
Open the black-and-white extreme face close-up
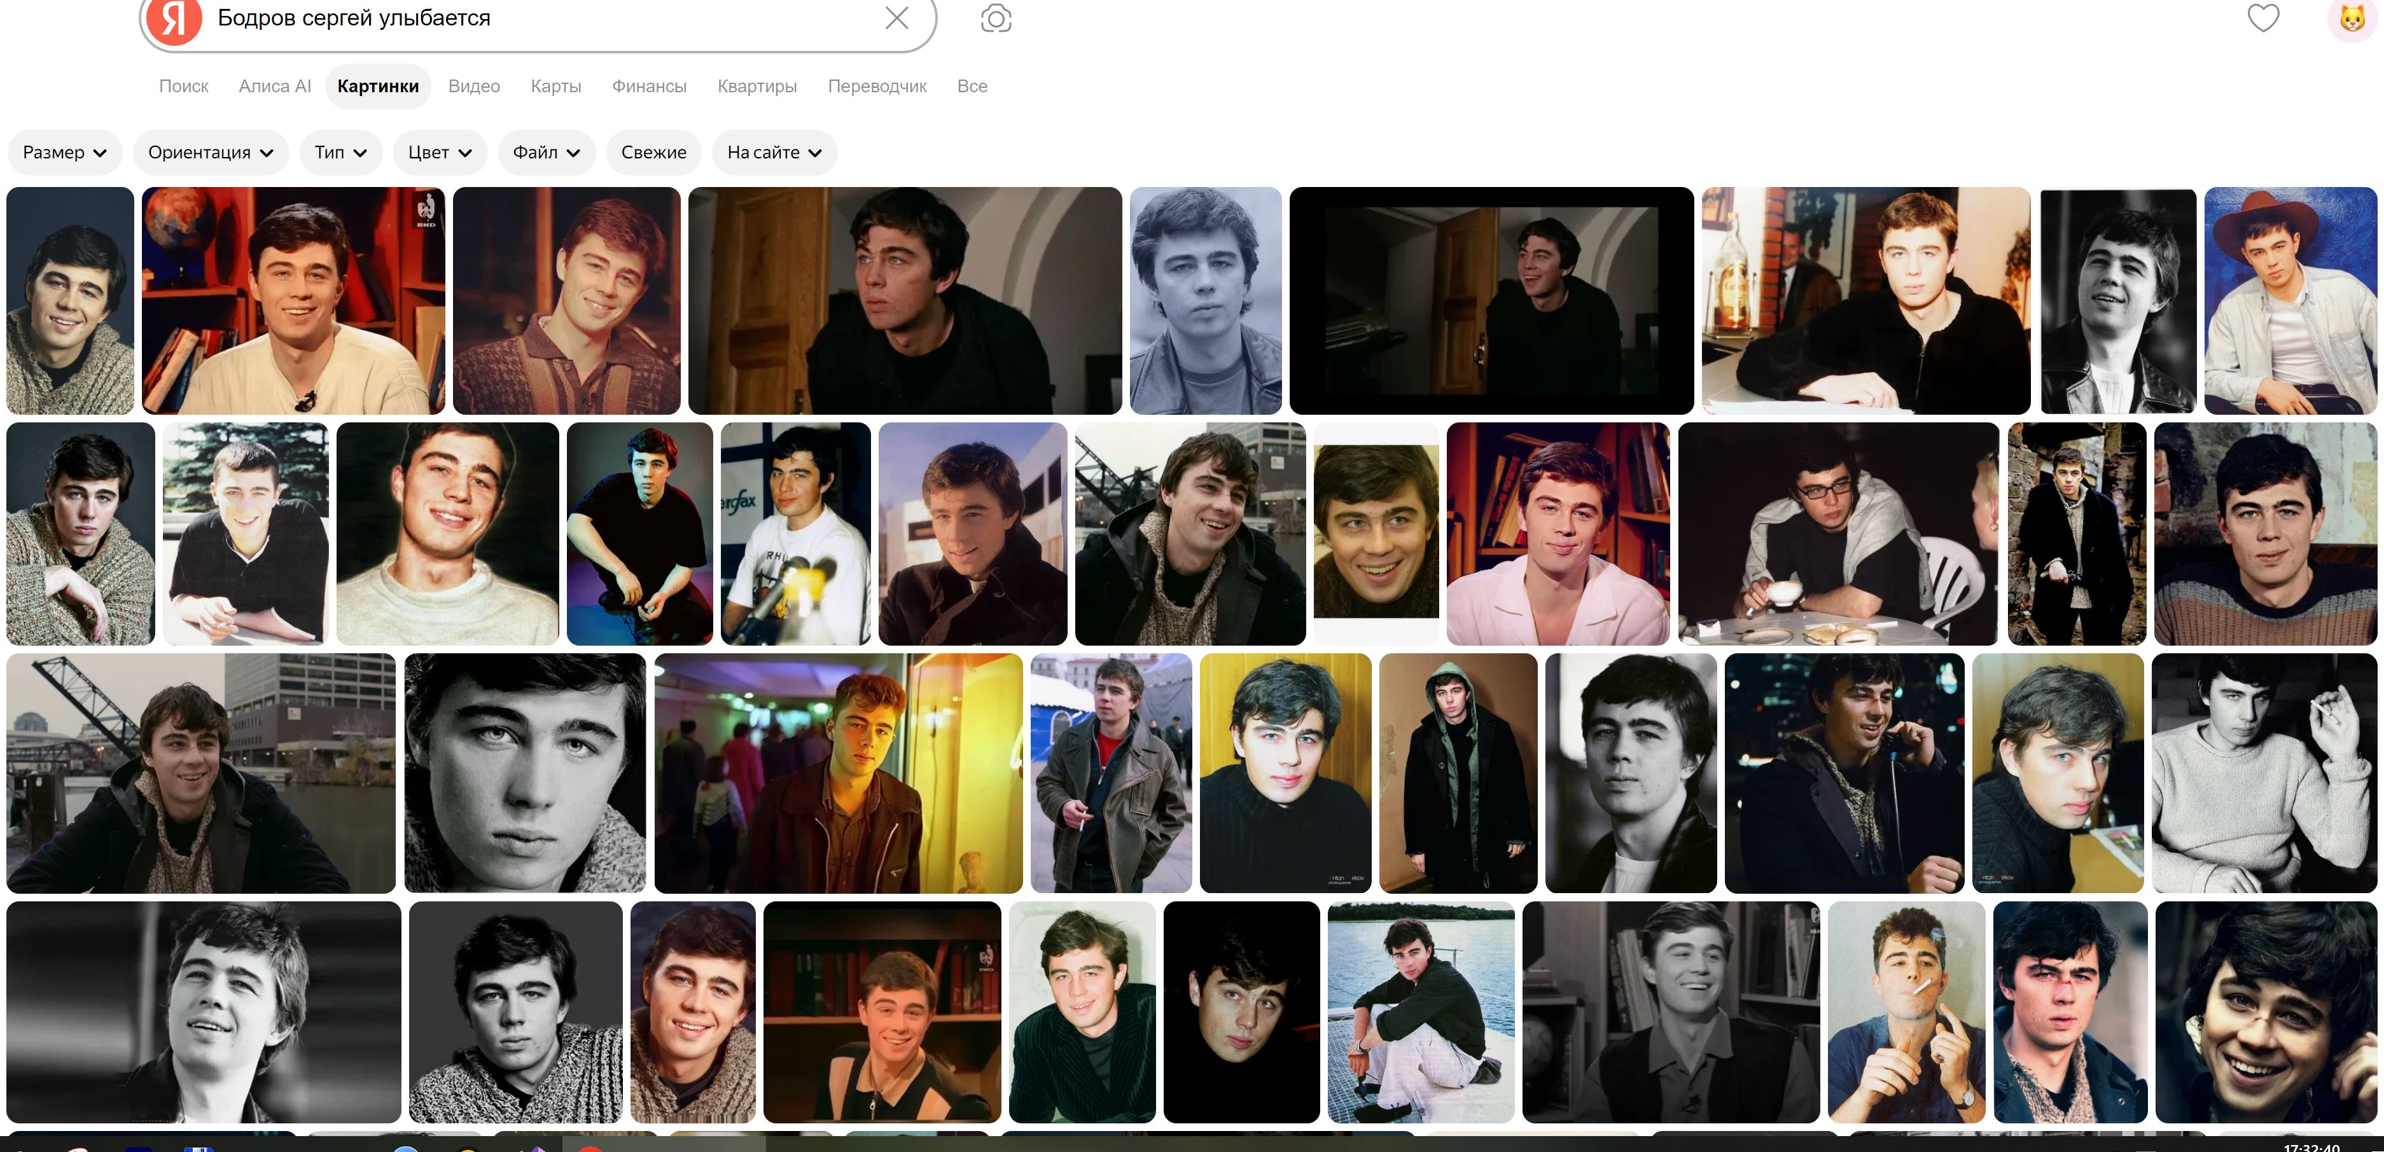pos(525,774)
